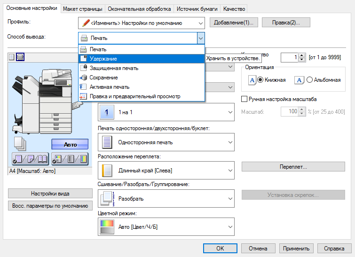Click the Правка(2)... button

point(286,23)
